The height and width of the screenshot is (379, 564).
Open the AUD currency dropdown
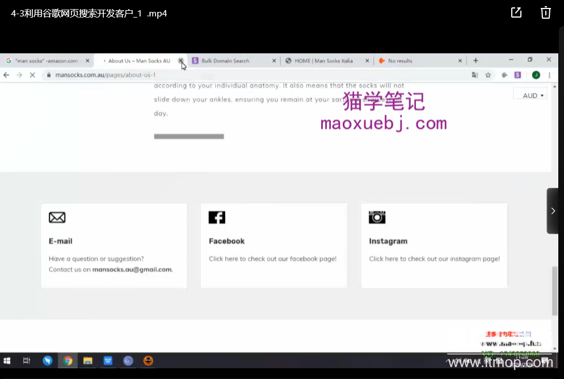(533, 95)
